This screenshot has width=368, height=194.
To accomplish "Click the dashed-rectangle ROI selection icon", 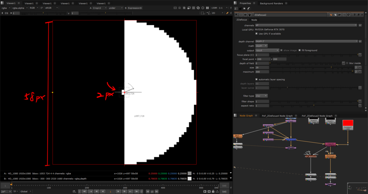I will [x=203, y=13].
